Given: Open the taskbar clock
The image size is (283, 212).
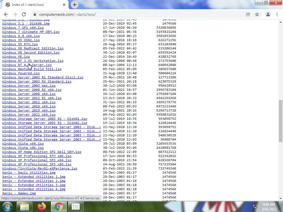Looking at the screenshot, I should [269, 207].
